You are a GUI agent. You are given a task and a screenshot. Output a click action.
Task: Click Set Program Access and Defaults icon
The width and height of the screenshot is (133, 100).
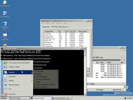(x=6, y=63)
